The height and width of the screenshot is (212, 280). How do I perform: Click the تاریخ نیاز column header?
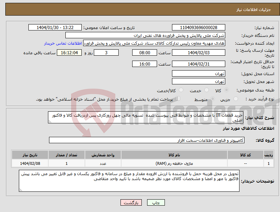pos(30,155)
